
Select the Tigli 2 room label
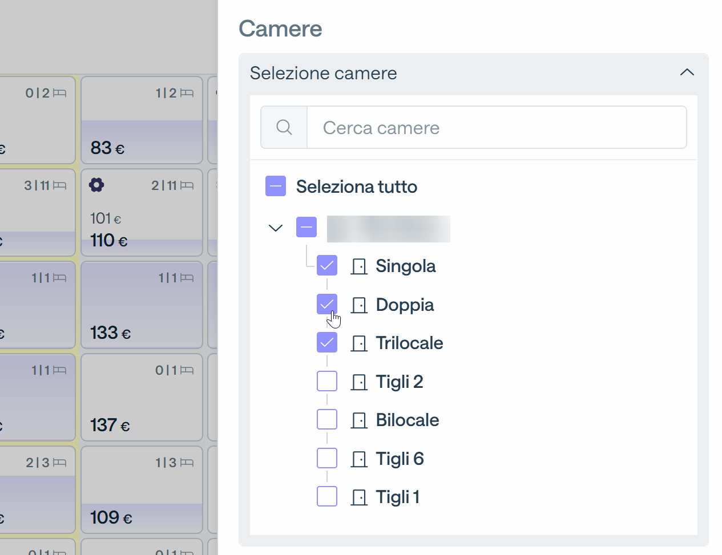[400, 382]
